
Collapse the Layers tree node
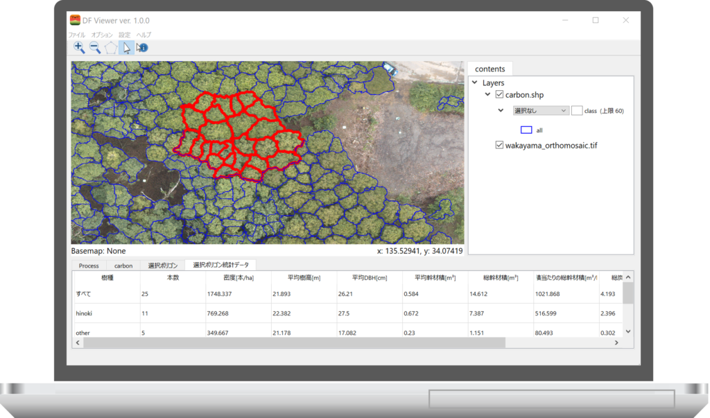(x=474, y=82)
